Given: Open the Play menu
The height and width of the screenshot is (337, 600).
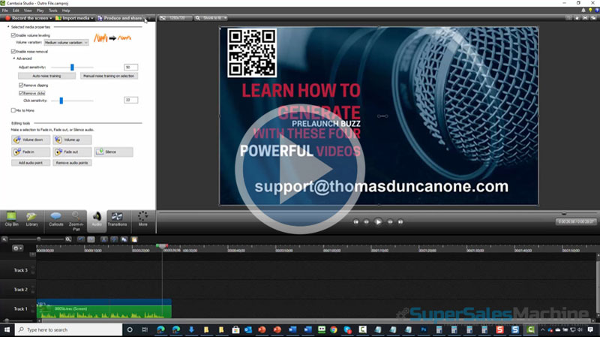Looking at the screenshot, I should point(40,11).
